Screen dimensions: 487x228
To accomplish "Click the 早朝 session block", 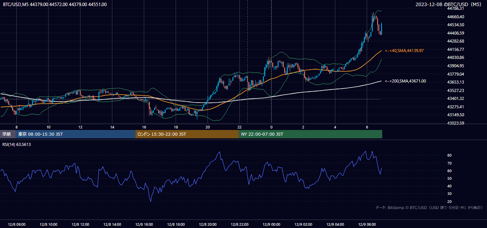I will (8, 134).
